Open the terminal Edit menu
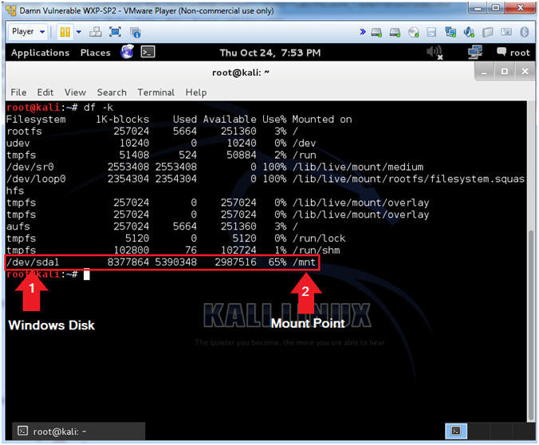This screenshot has height=445, width=539. 45,93
